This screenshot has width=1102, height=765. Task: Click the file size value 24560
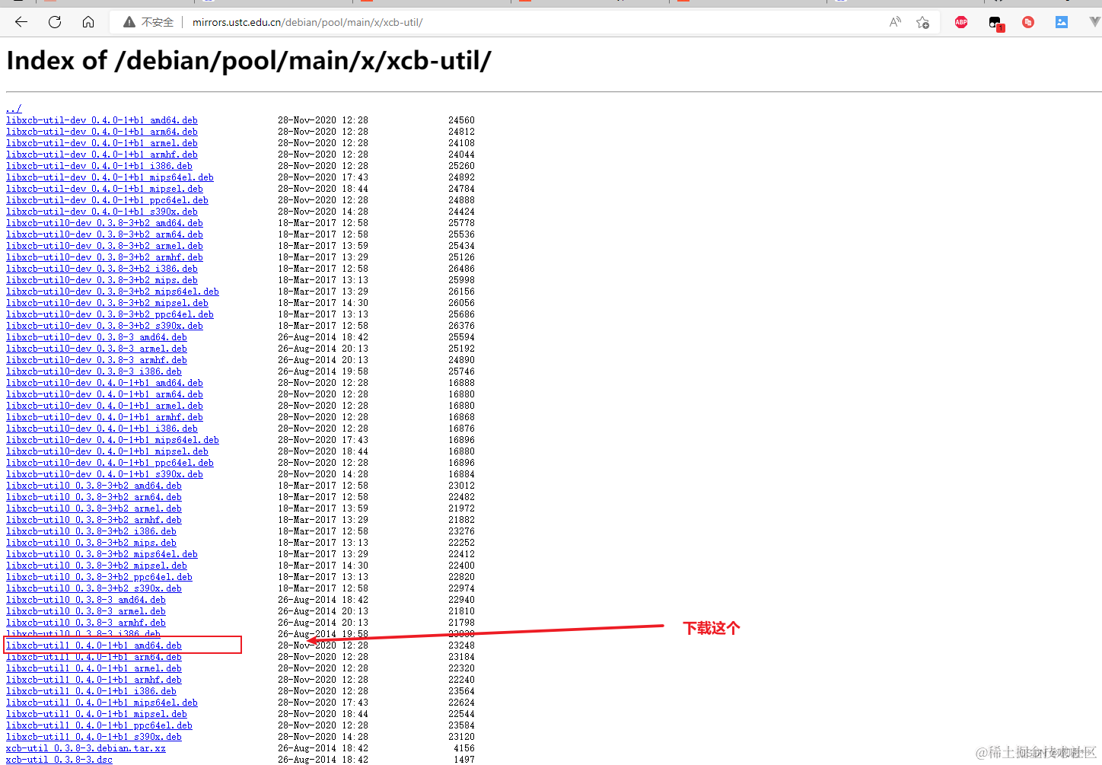461,120
